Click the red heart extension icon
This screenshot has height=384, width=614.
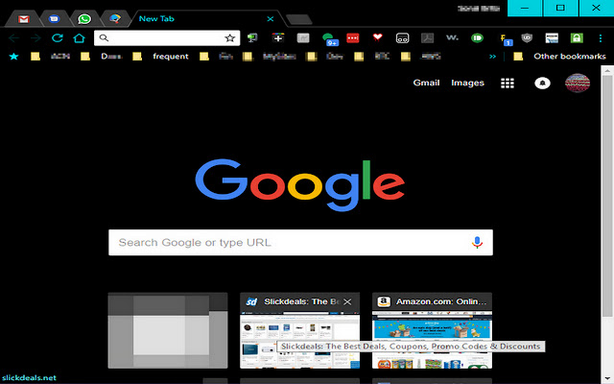coord(377,37)
